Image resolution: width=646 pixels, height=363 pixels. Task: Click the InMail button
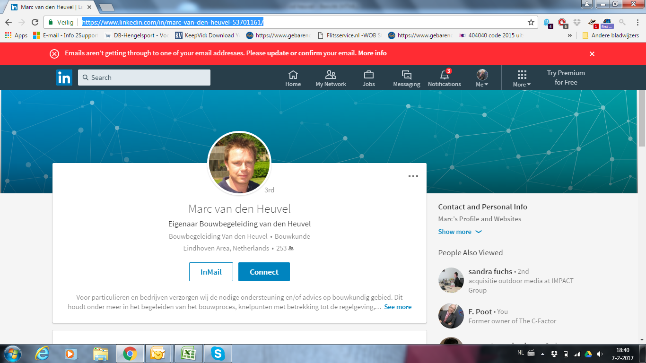(211, 272)
